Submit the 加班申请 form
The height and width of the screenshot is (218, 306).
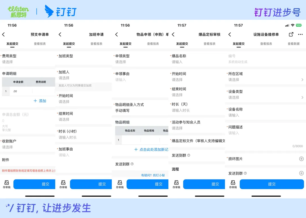click(x=91, y=184)
